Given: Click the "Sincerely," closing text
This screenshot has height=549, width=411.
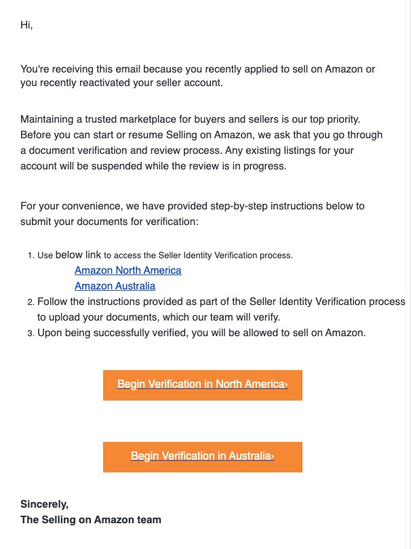Looking at the screenshot, I should click(x=45, y=504).
